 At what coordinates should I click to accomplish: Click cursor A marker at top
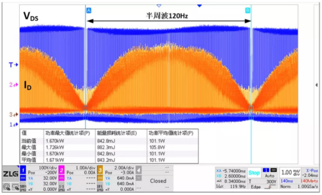tap(89, 10)
